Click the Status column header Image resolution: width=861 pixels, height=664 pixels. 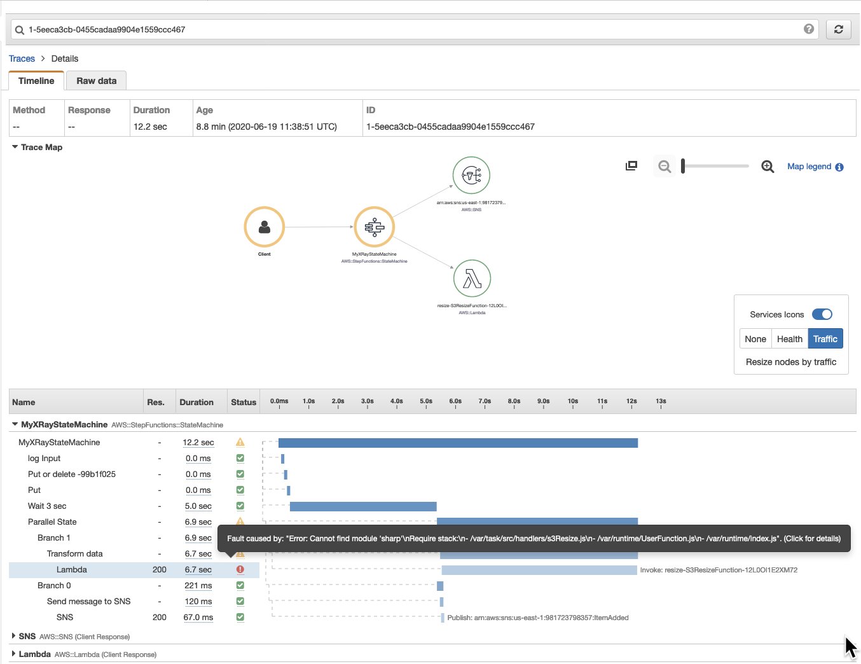(x=244, y=402)
